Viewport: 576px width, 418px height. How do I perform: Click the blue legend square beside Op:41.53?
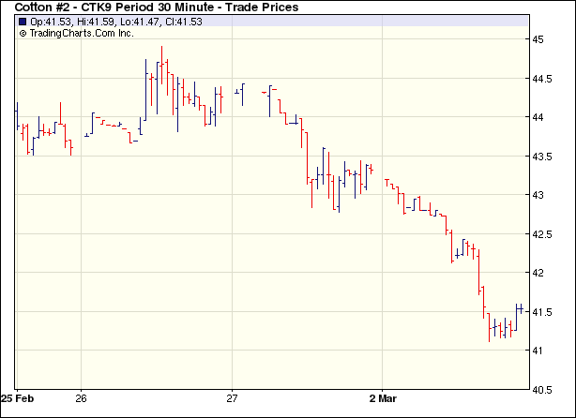(x=23, y=21)
